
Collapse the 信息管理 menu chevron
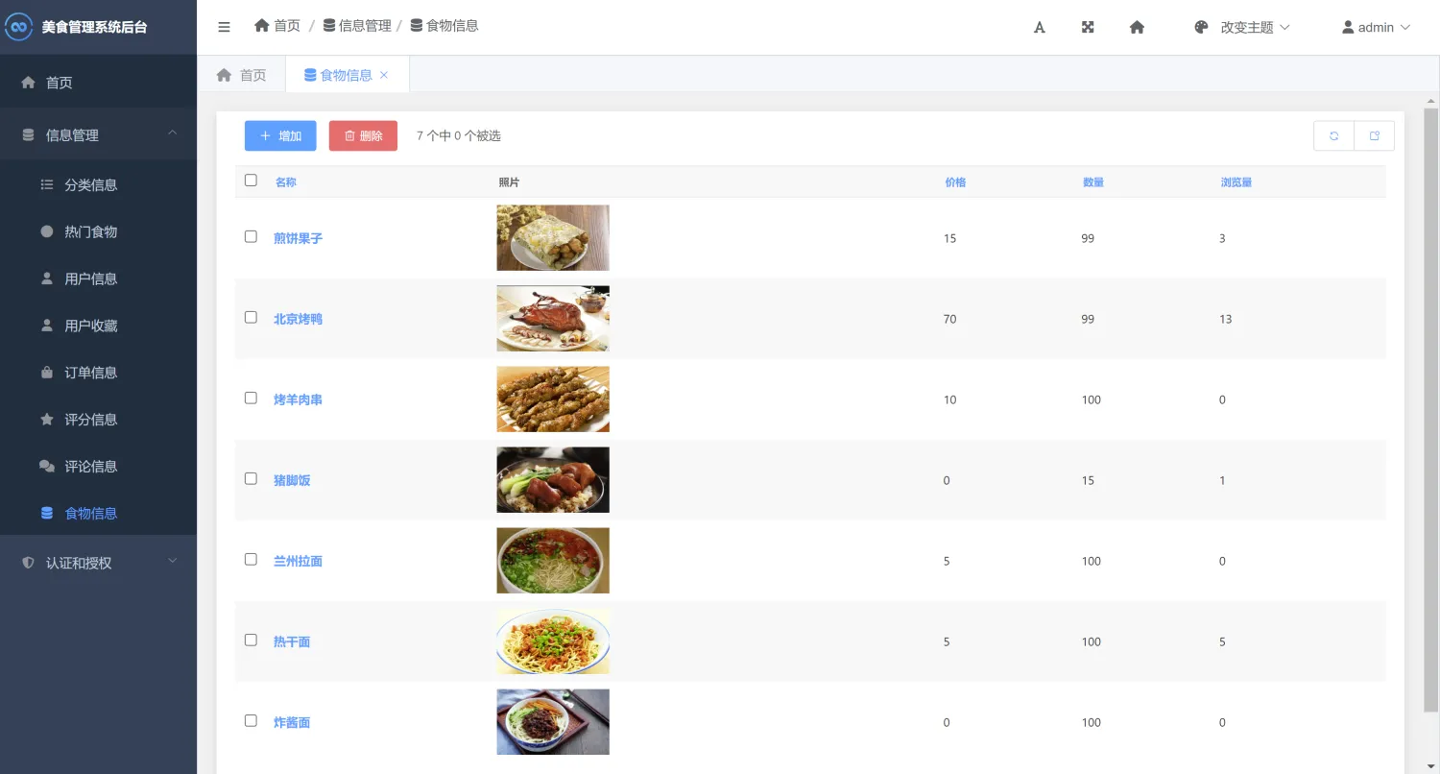point(173,133)
